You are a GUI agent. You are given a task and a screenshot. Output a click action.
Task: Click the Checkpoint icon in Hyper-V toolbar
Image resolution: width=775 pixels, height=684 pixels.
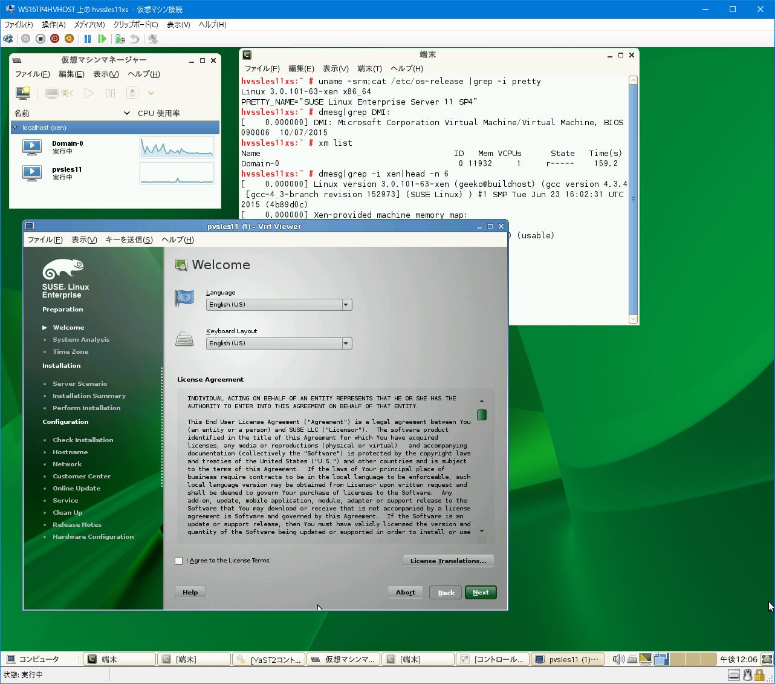120,39
